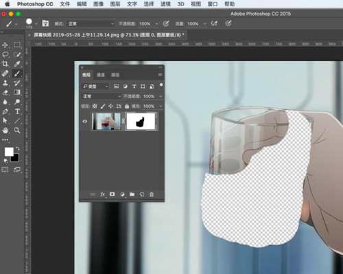Switch to the second tab in layers panel
Viewport: 343px width, 274px height.
point(101,75)
